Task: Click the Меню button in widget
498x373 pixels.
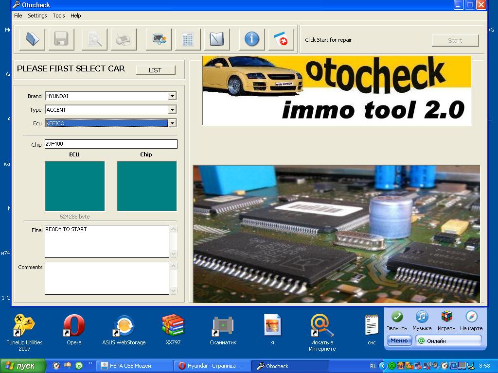Action: tap(399, 340)
